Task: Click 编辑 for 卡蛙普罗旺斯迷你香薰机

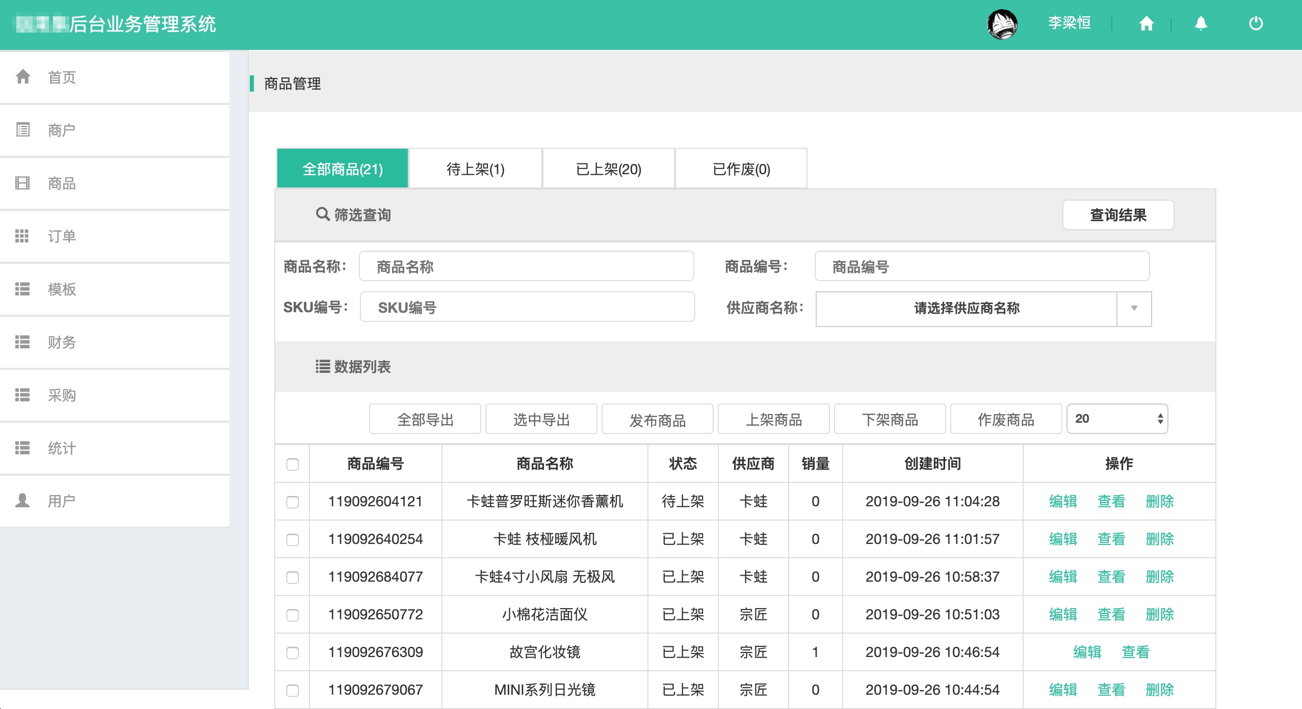Action: [1063, 501]
